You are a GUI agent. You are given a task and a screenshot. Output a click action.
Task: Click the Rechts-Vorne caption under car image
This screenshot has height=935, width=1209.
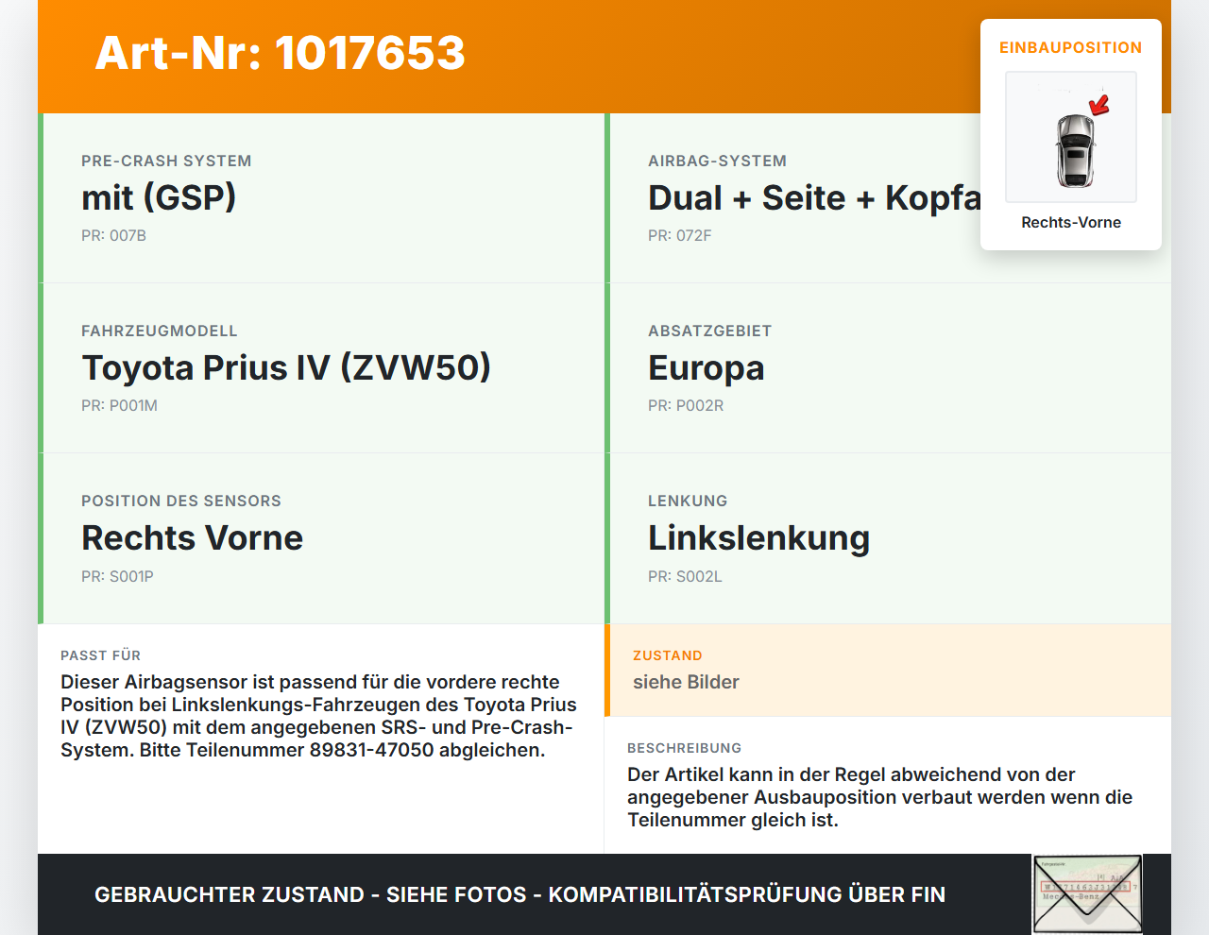(1071, 222)
